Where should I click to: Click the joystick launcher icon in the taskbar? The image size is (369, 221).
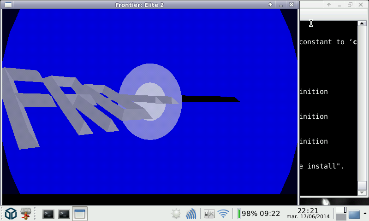pyautogui.click(x=26, y=214)
